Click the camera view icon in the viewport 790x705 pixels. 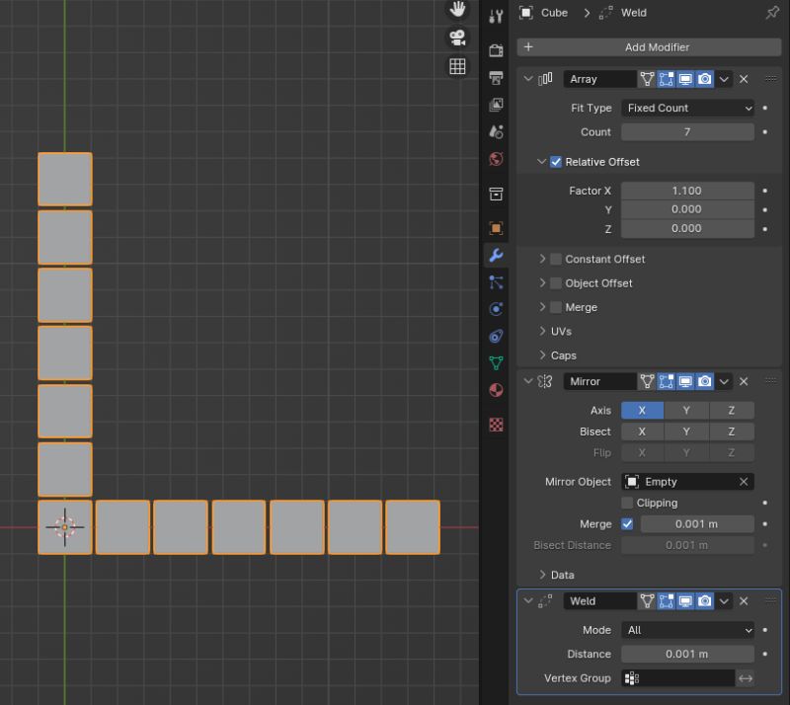455,38
